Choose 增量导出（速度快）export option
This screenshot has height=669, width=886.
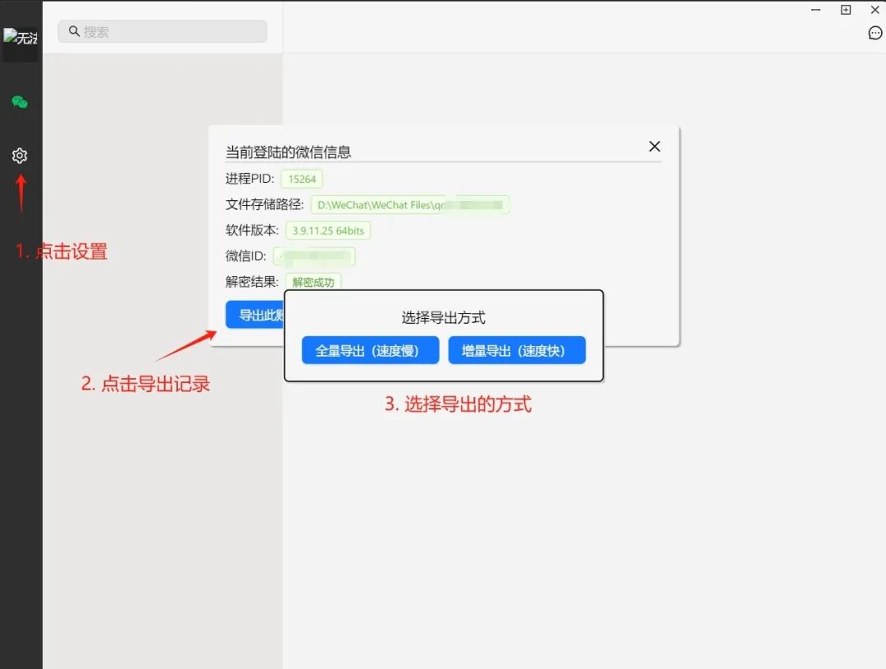click(x=517, y=350)
